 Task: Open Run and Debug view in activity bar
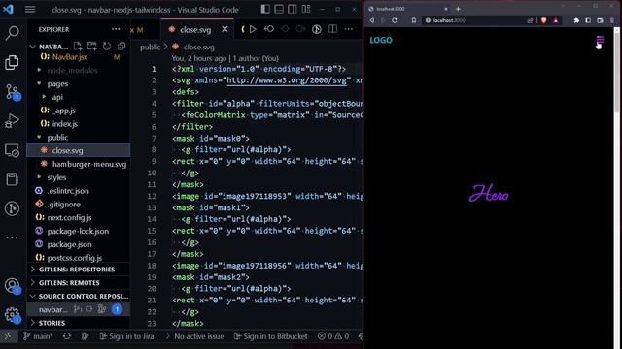(x=12, y=120)
